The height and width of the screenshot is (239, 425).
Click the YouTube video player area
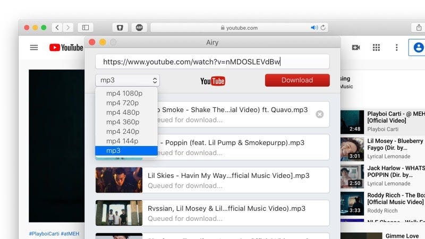click(57, 146)
